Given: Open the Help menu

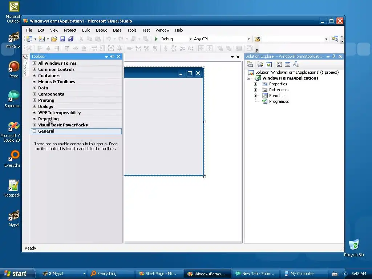Looking at the screenshot, I should [x=179, y=30].
